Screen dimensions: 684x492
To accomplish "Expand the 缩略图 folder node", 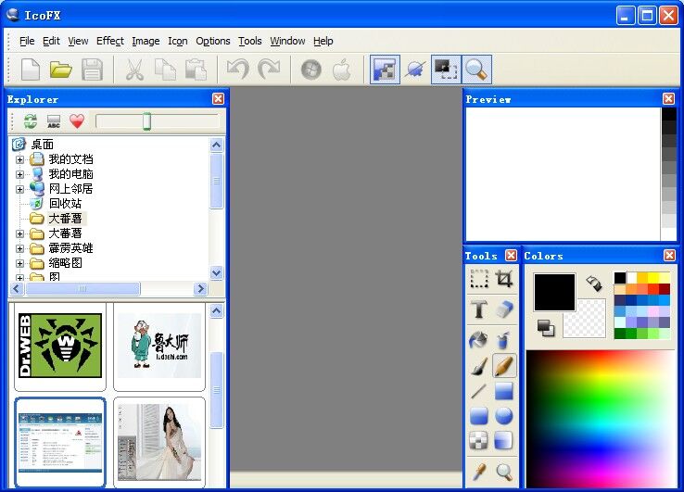I will tap(20, 263).
